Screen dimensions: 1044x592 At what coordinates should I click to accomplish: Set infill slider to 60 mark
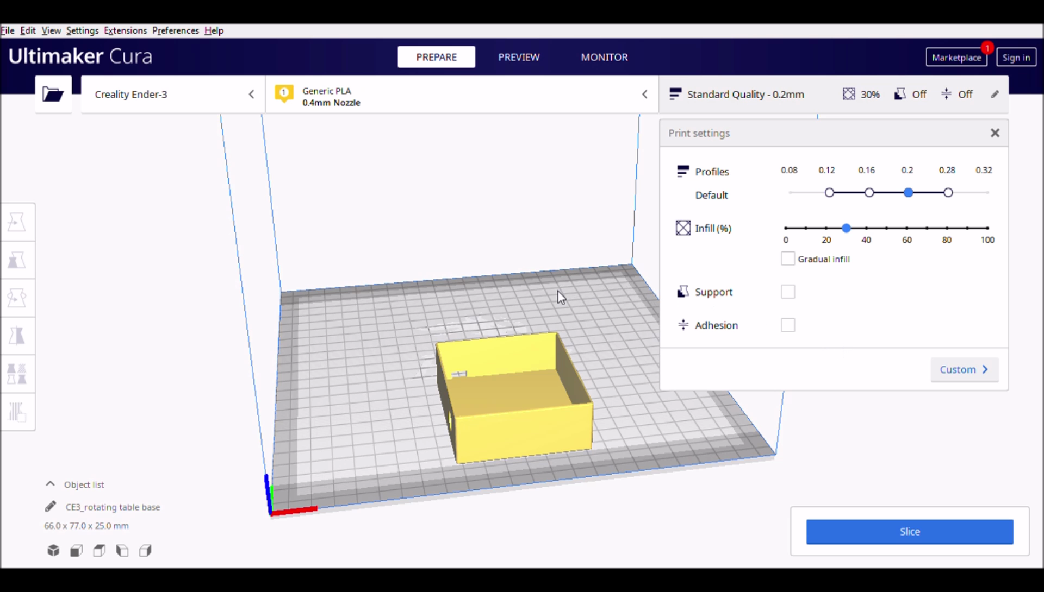907,228
